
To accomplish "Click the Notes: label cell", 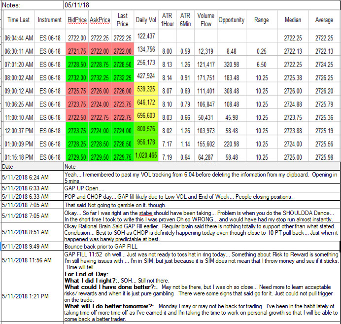I will tap(33, 5).
